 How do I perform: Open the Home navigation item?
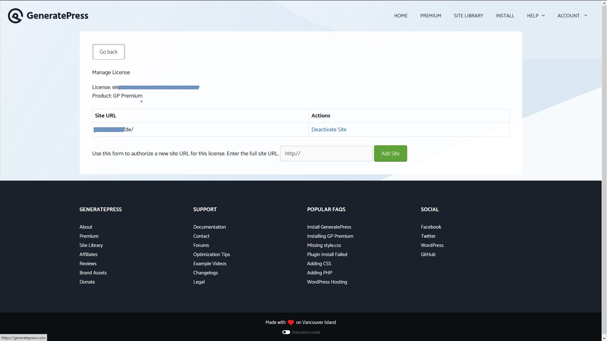click(x=401, y=16)
